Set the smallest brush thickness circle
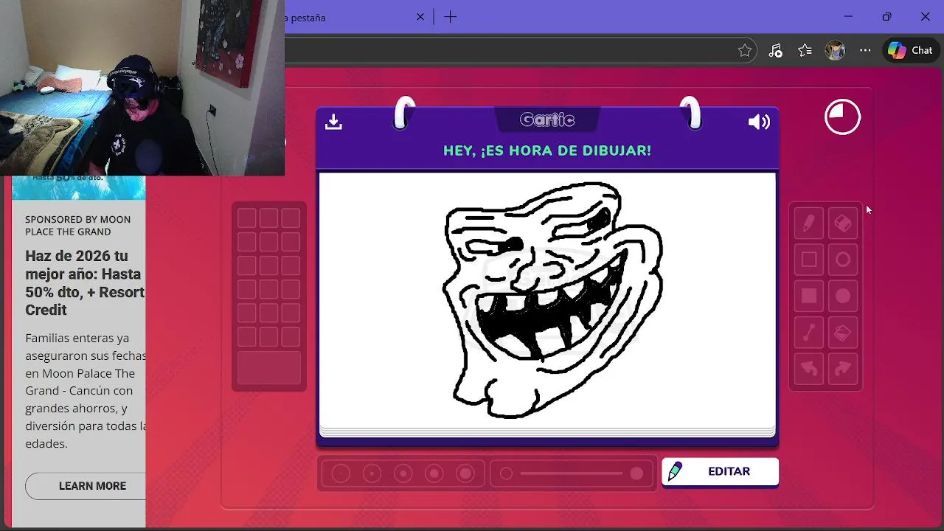 341,473
